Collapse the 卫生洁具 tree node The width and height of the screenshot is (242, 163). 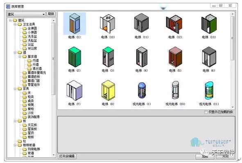click(x=15, y=25)
